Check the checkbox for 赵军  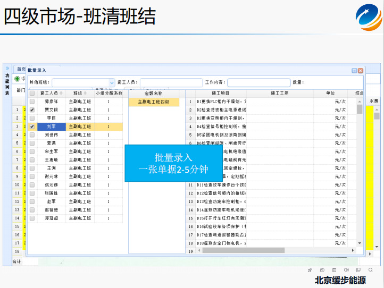(x=32, y=201)
